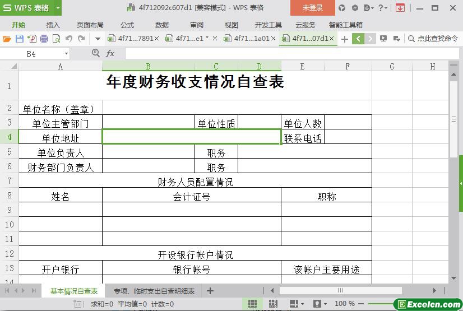Open the 插入 ribbon tab
The height and width of the screenshot is (311, 463).
53,25
